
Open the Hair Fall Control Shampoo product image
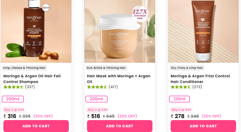tap(36, 31)
